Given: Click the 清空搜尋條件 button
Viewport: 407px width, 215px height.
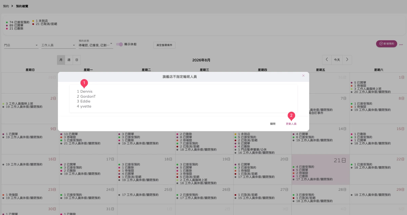Looking at the screenshot, I should tap(164, 45).
